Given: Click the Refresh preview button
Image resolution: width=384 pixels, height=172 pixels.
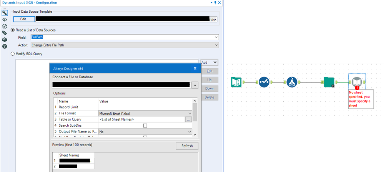Looking at the screenshot, I should pyautogui.click(x=187, y=146).
